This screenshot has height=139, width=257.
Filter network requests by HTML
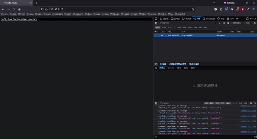(x=164, y=28)
